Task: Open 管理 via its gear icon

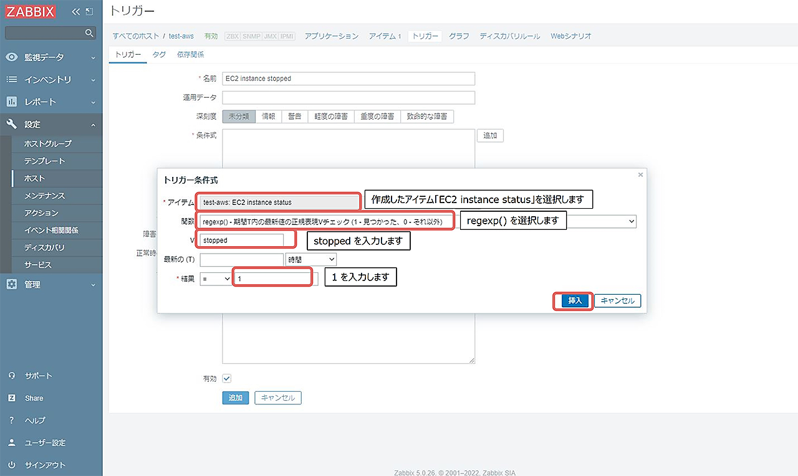Action: [x=13, y=284]
